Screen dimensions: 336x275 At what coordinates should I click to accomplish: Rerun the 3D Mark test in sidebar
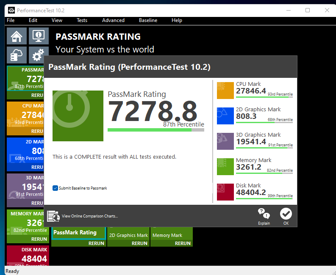click(x=25, y=203)
